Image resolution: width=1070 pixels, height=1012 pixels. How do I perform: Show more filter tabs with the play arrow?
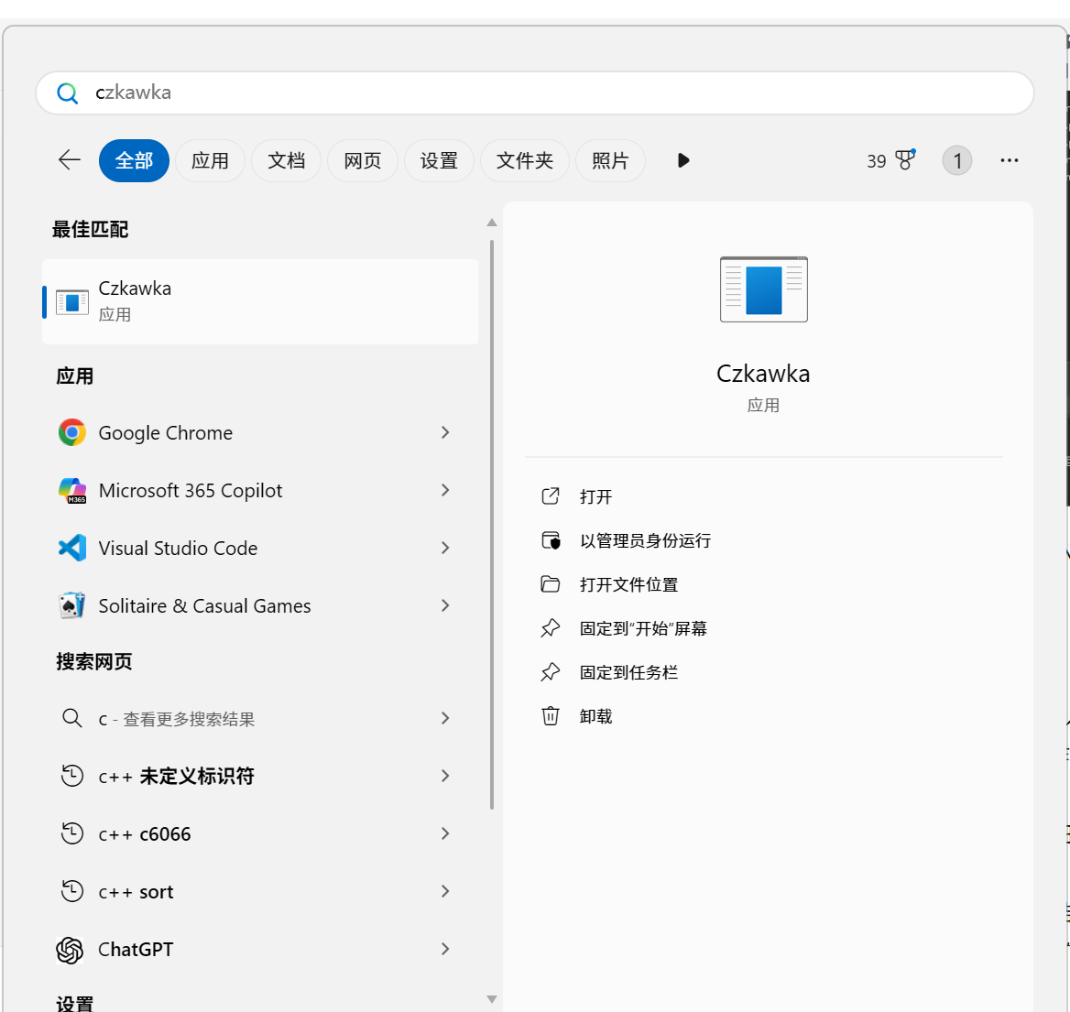(683, 160)
